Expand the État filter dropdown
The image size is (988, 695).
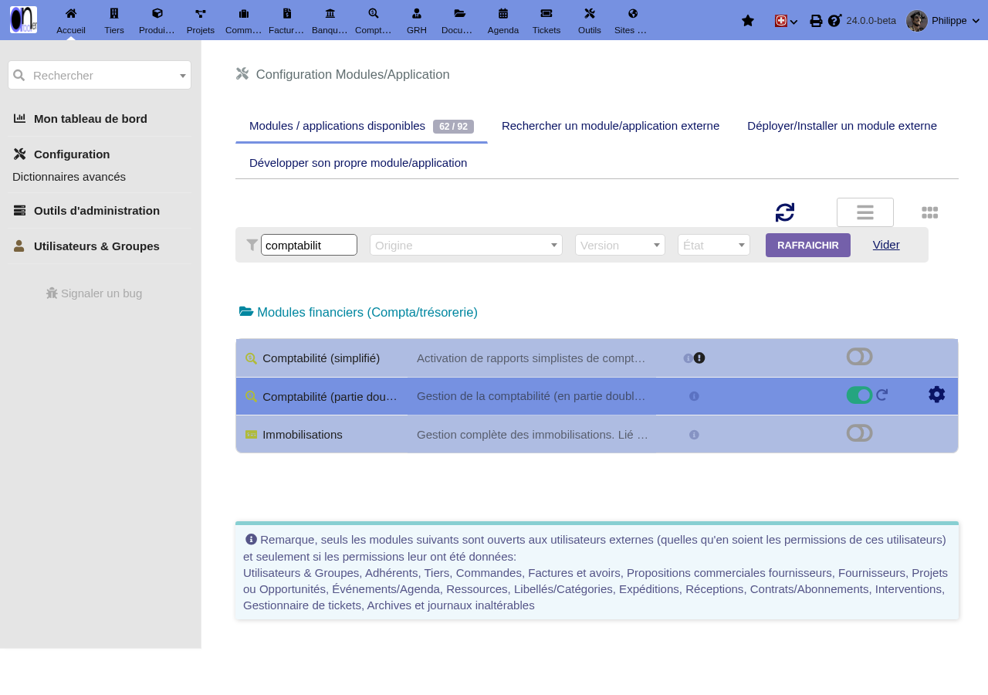[714, 245]
